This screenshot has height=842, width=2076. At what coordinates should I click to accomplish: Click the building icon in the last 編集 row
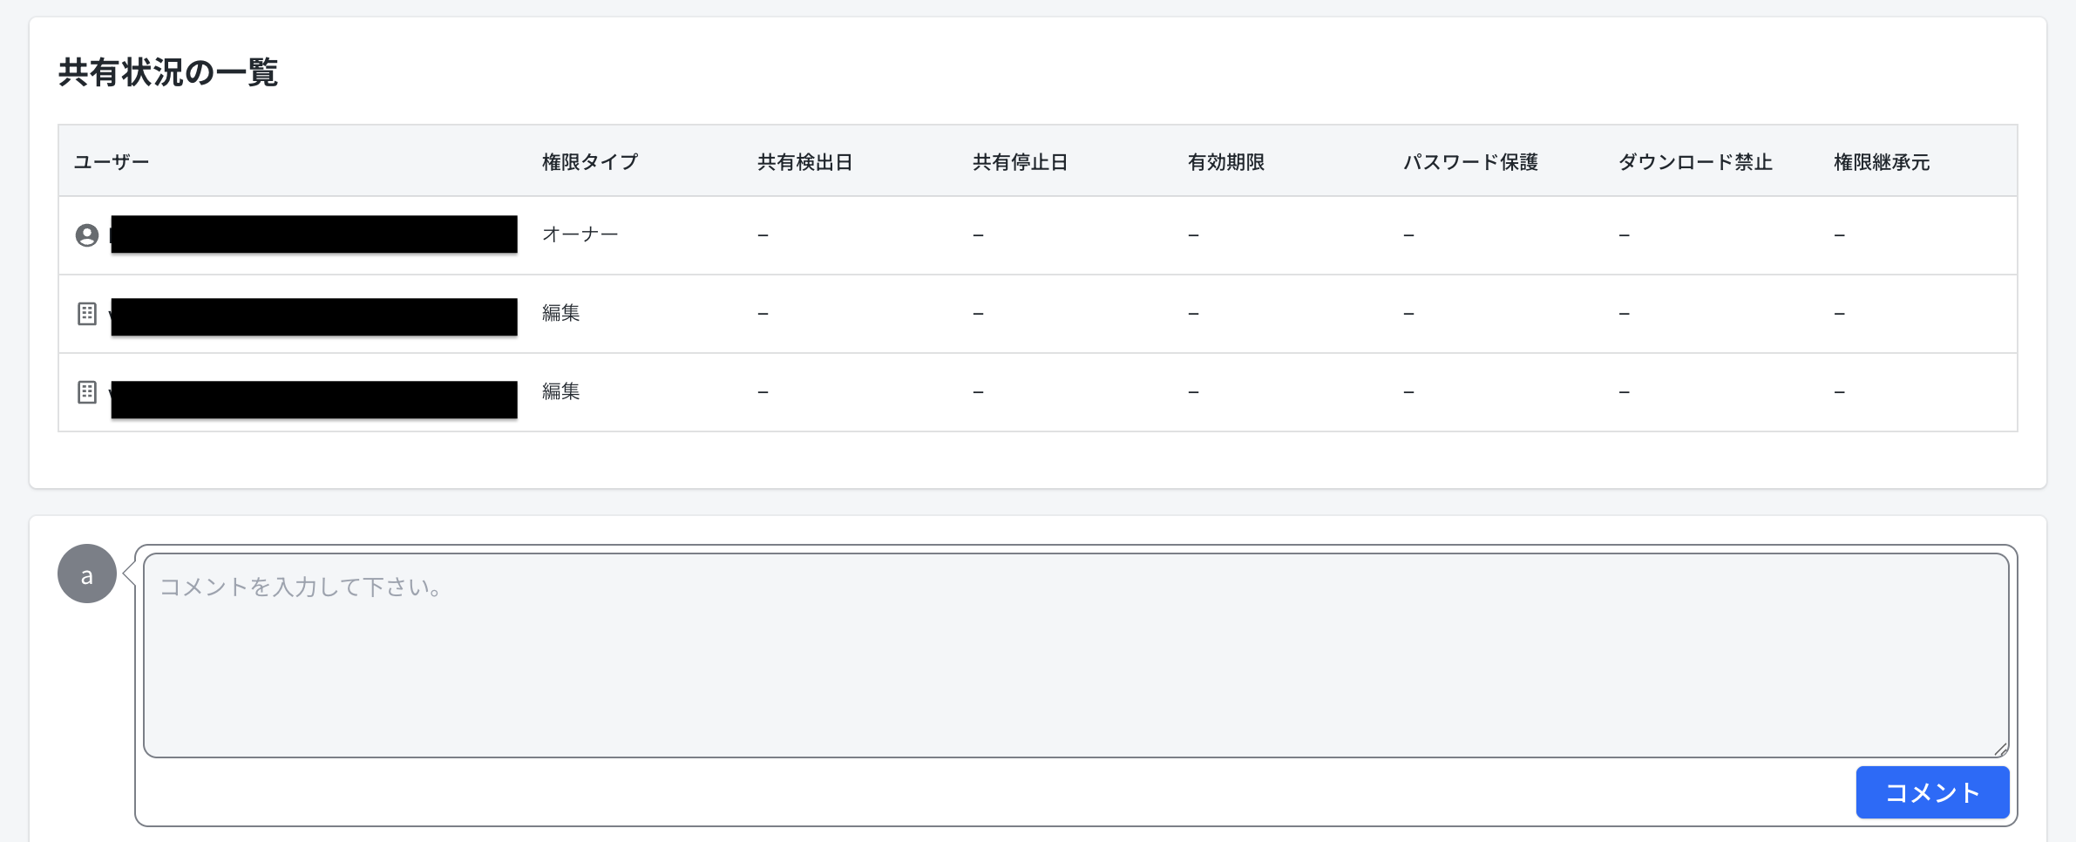click(87, 392)
